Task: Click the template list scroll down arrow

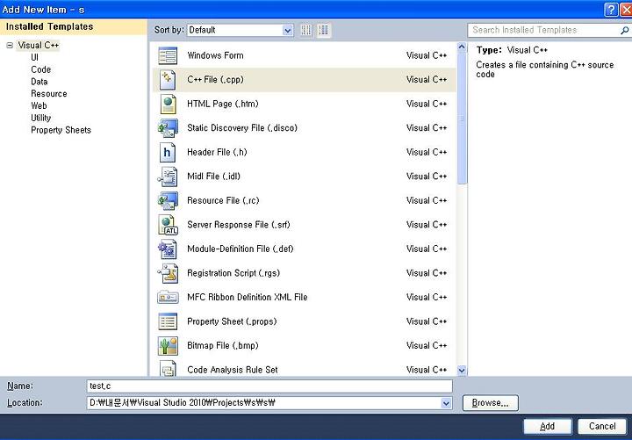Action: click(462, 370)
